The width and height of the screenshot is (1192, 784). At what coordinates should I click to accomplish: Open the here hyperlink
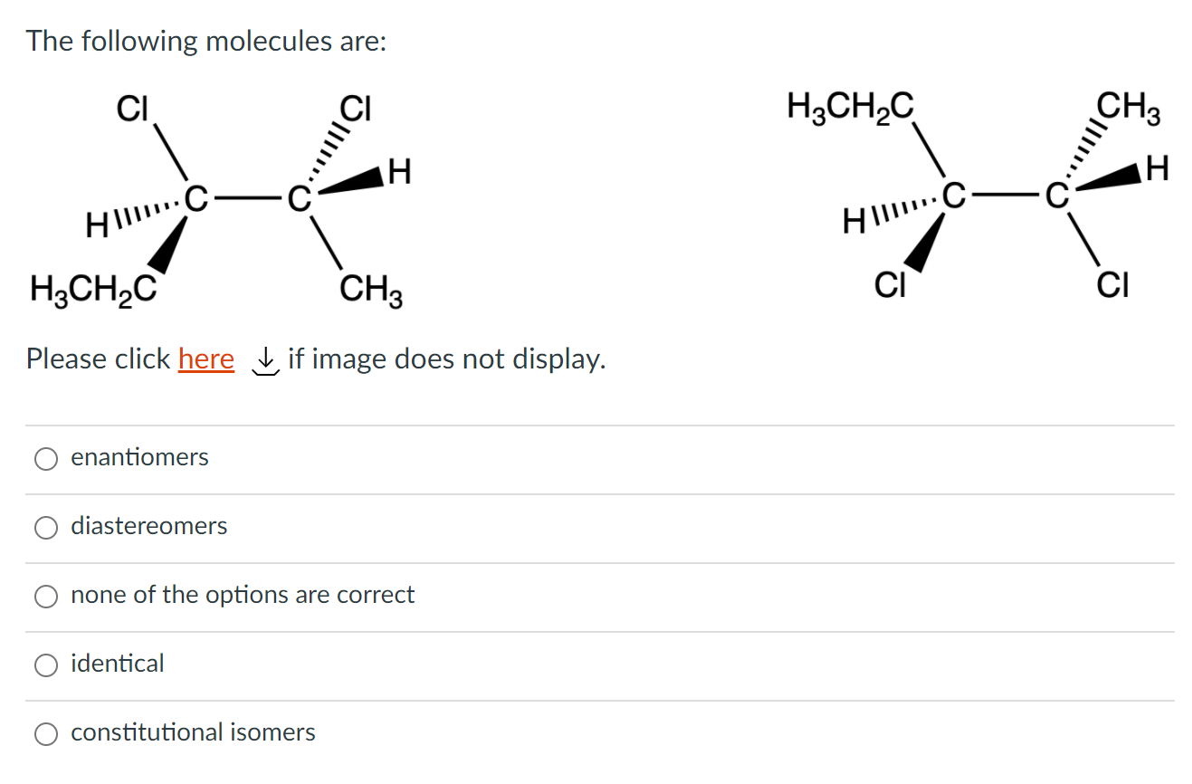206,359
